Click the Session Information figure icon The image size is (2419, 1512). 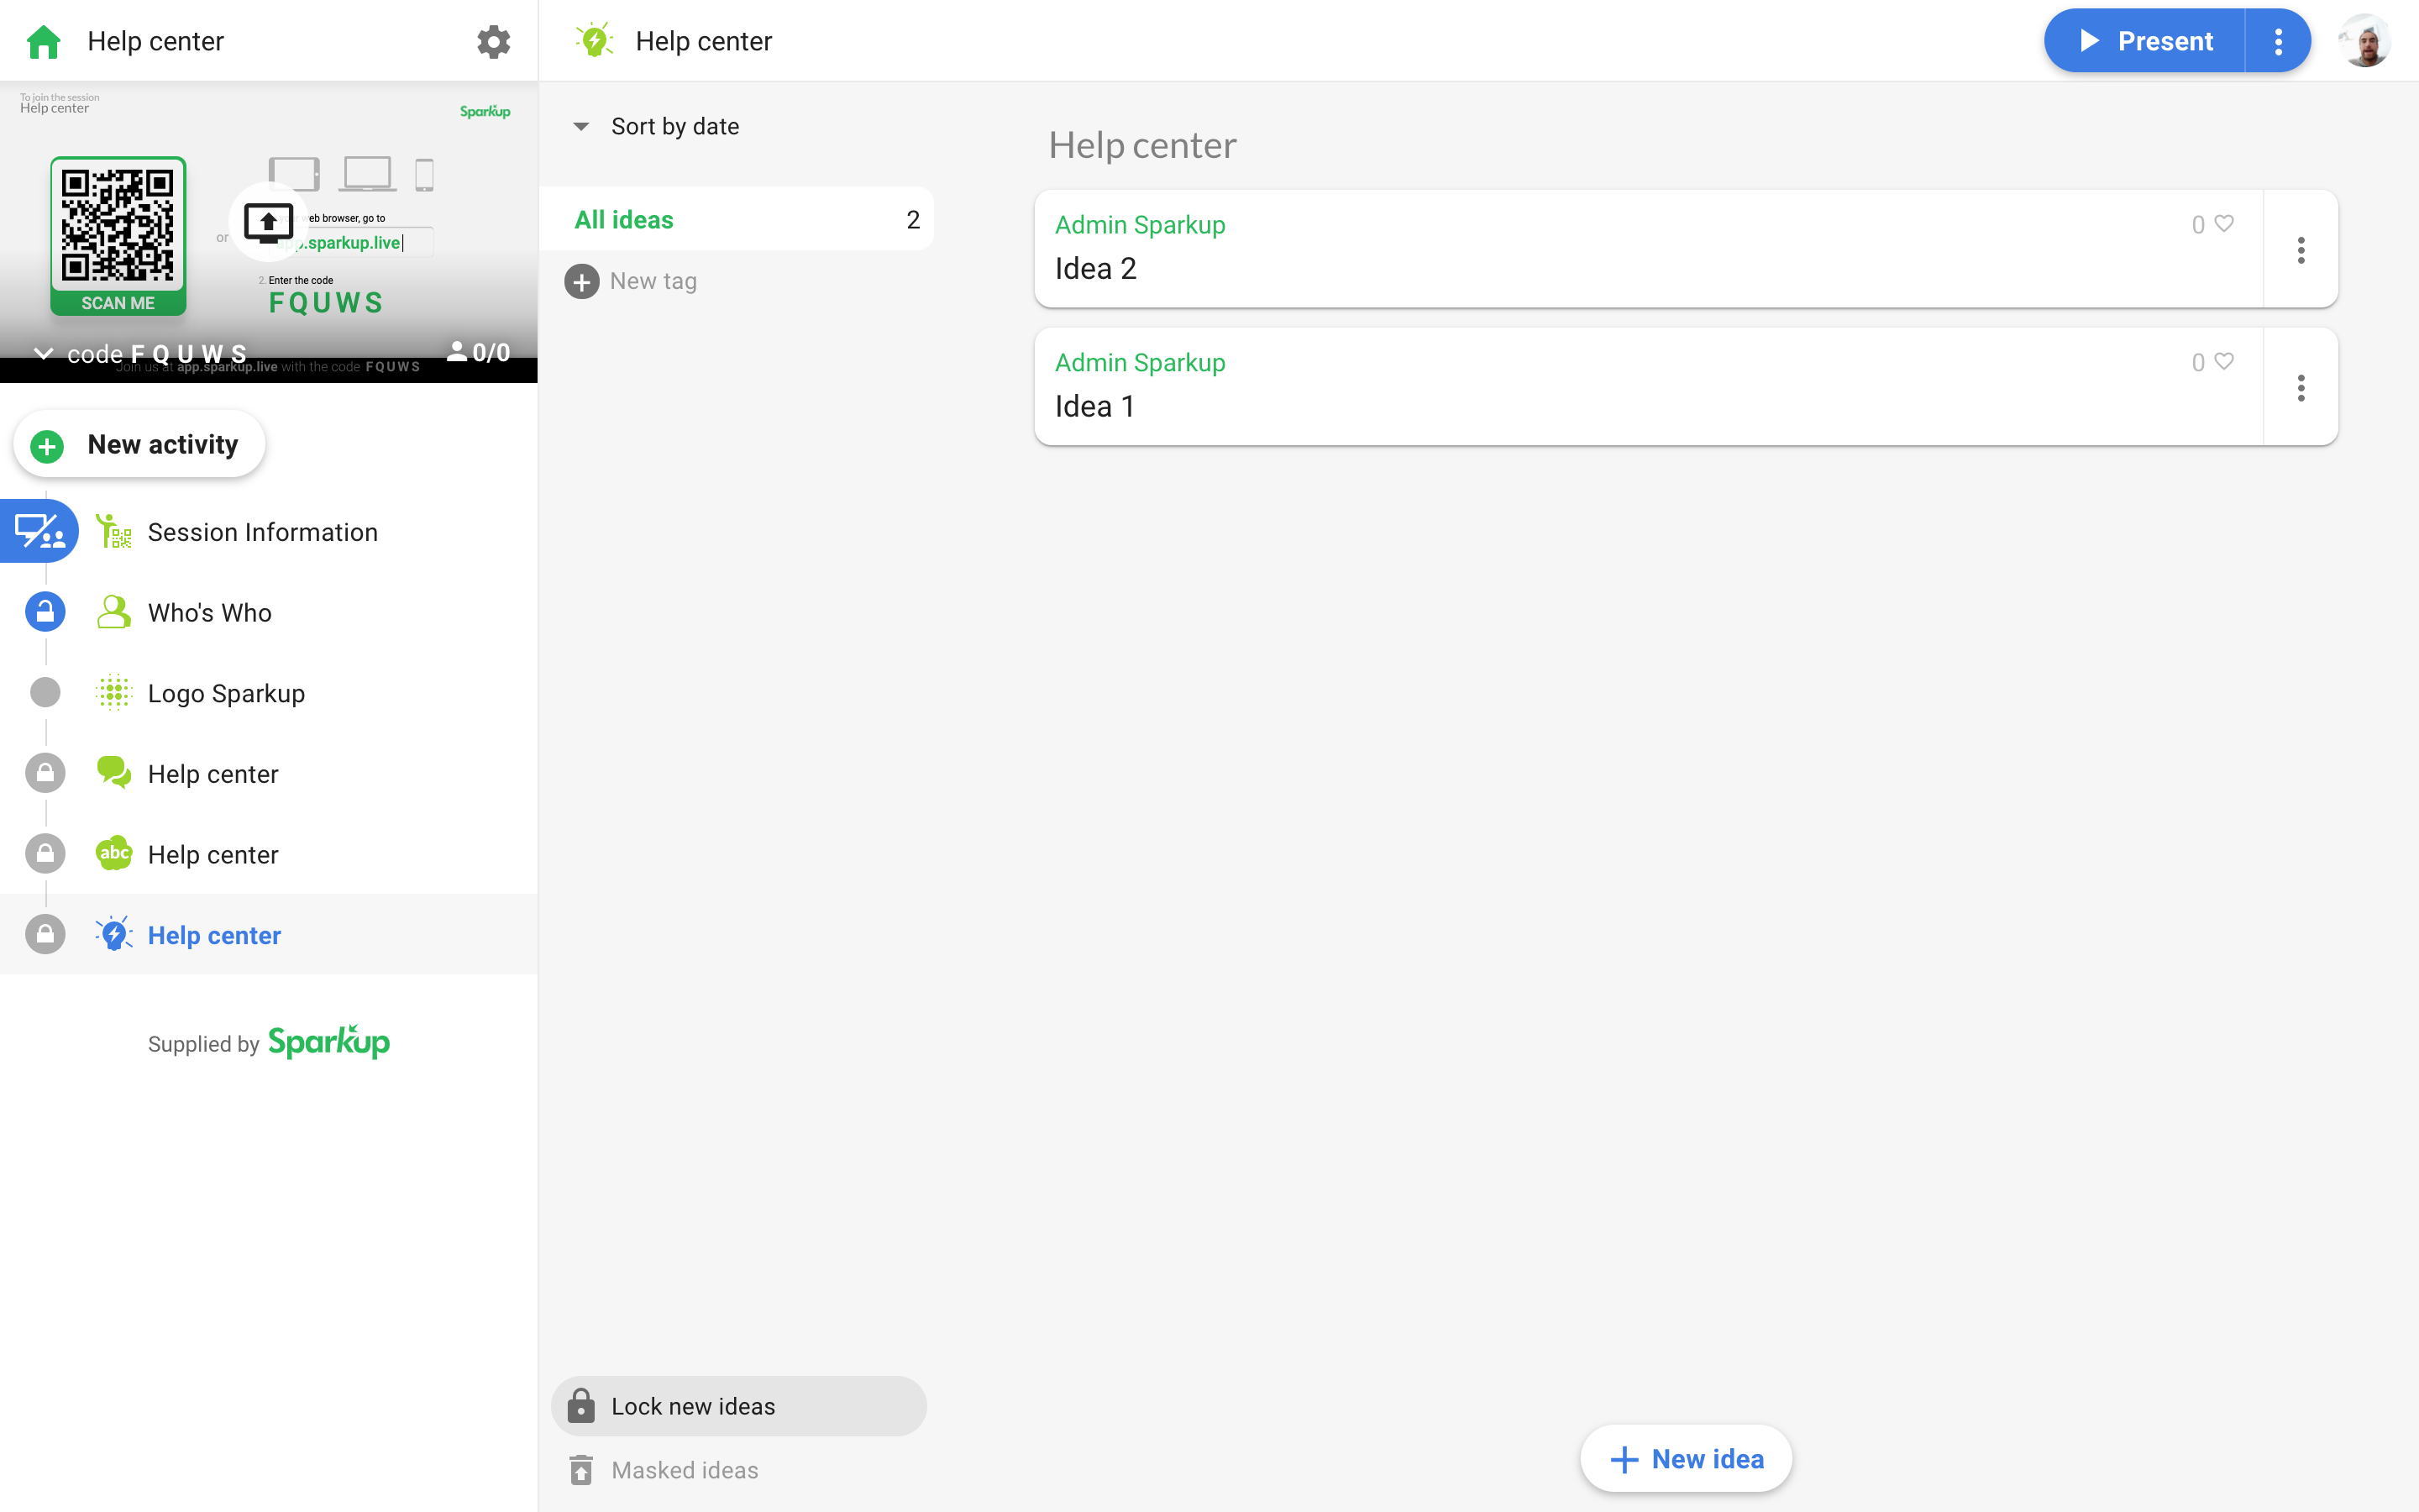tap(114, 531)
